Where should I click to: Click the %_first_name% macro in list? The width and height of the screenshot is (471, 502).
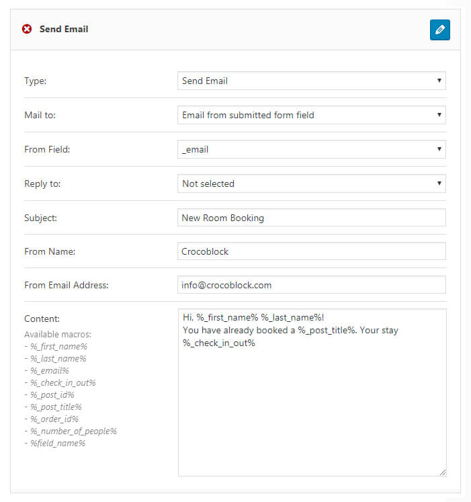(x=58, y=346)
